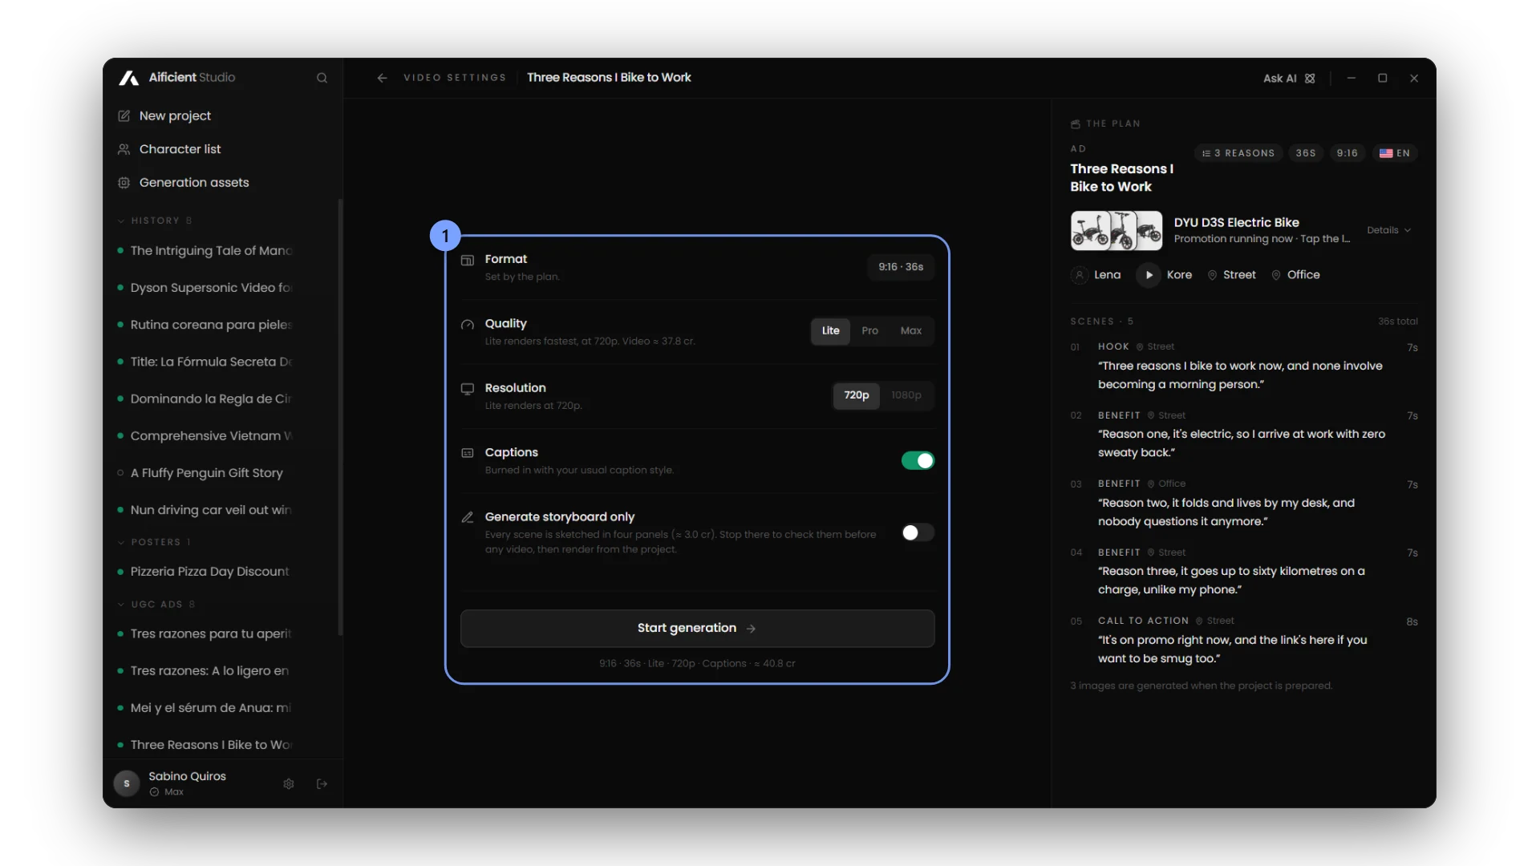Click the Generation assets icon
Screen dimensions: 1540x866
(x=124, y=182)
